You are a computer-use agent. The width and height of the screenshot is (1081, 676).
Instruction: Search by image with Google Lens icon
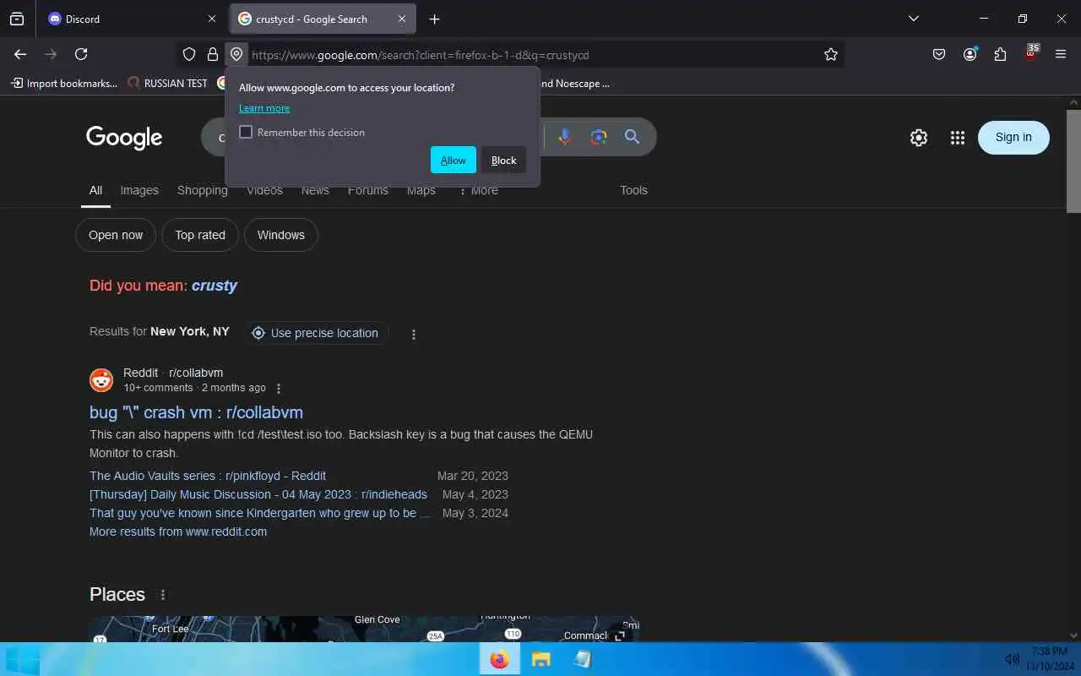[x=599, y=137]
